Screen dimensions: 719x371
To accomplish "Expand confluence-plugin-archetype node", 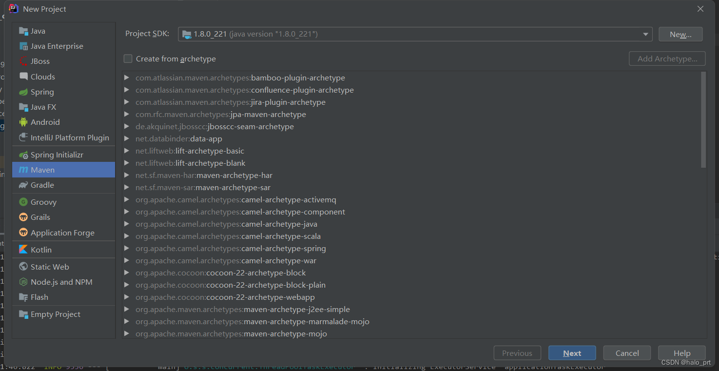I will 127,90.
